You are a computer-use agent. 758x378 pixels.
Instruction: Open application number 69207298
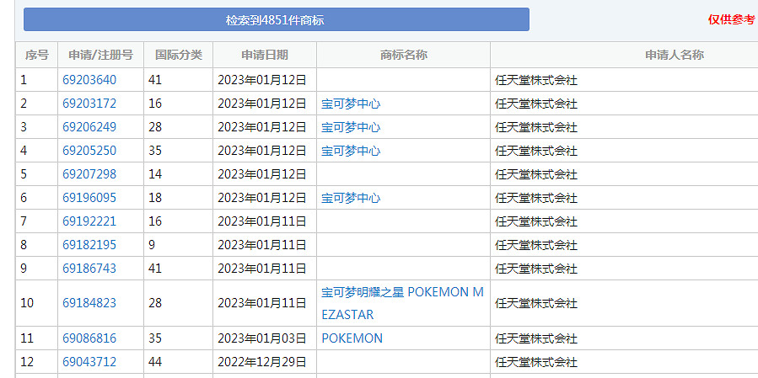89,174
